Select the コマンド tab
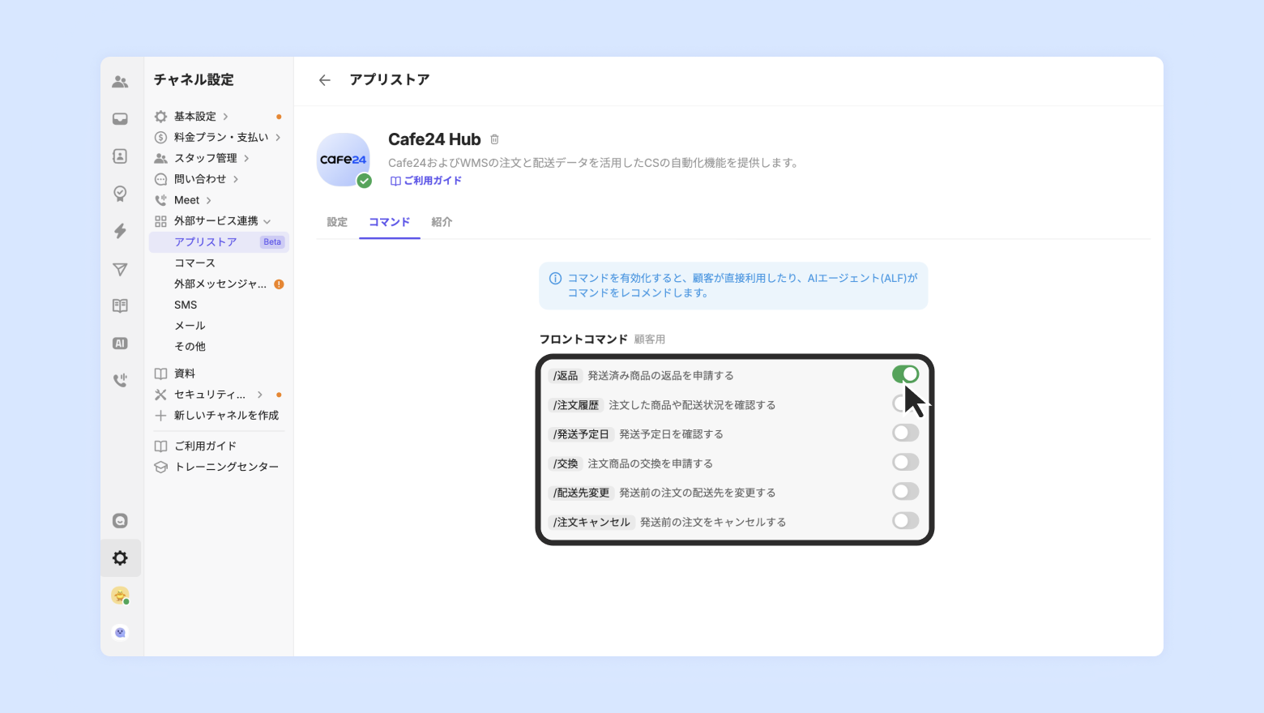 tap(390, 222)
